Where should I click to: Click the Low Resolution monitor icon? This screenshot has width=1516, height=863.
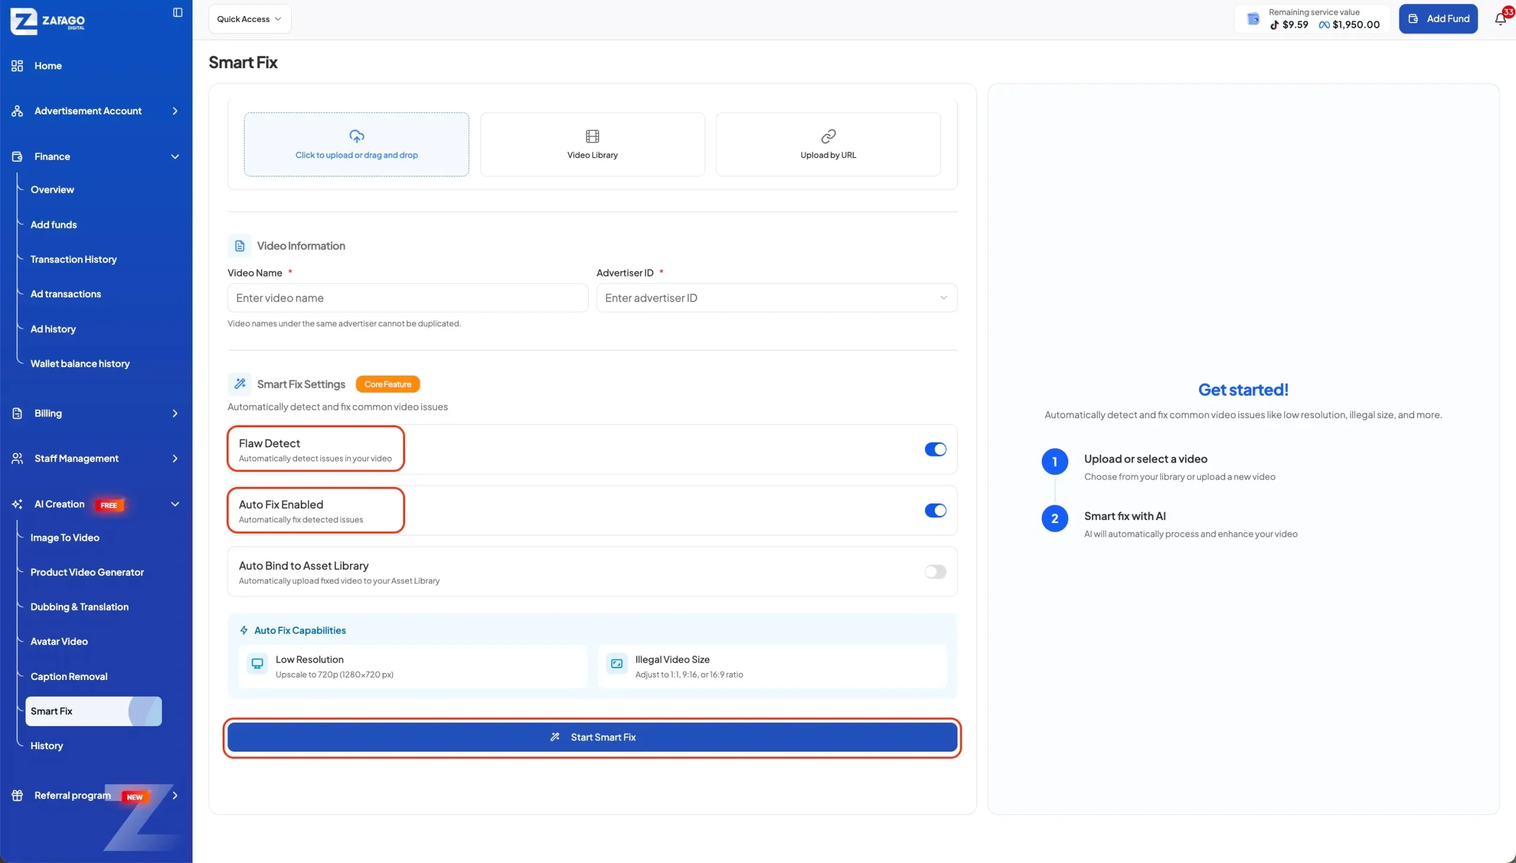pyautogui.click(x=257, y=664)
